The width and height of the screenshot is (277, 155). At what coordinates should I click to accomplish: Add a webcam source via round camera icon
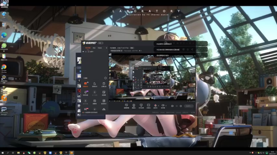(x=134, y=106)
